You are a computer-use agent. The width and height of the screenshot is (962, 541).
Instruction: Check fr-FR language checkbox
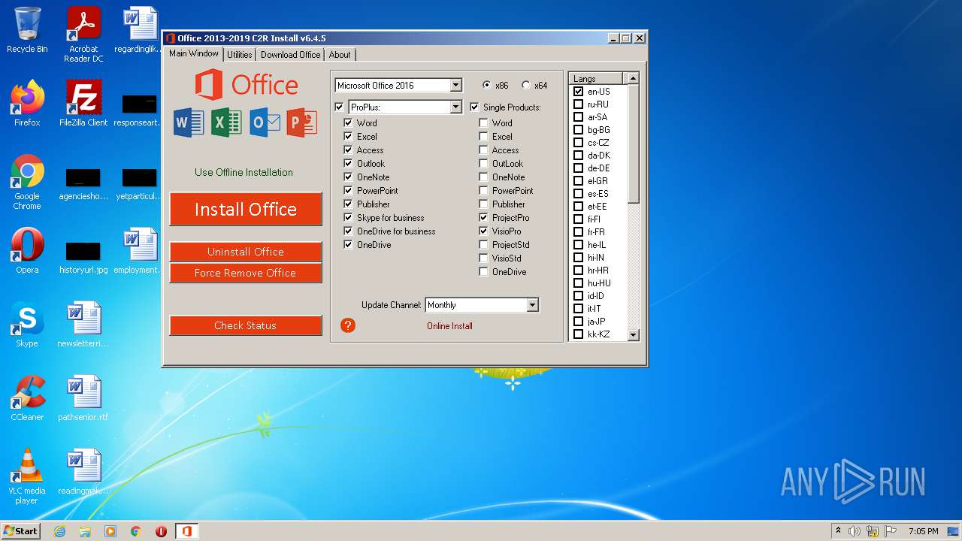pos(578,231)
